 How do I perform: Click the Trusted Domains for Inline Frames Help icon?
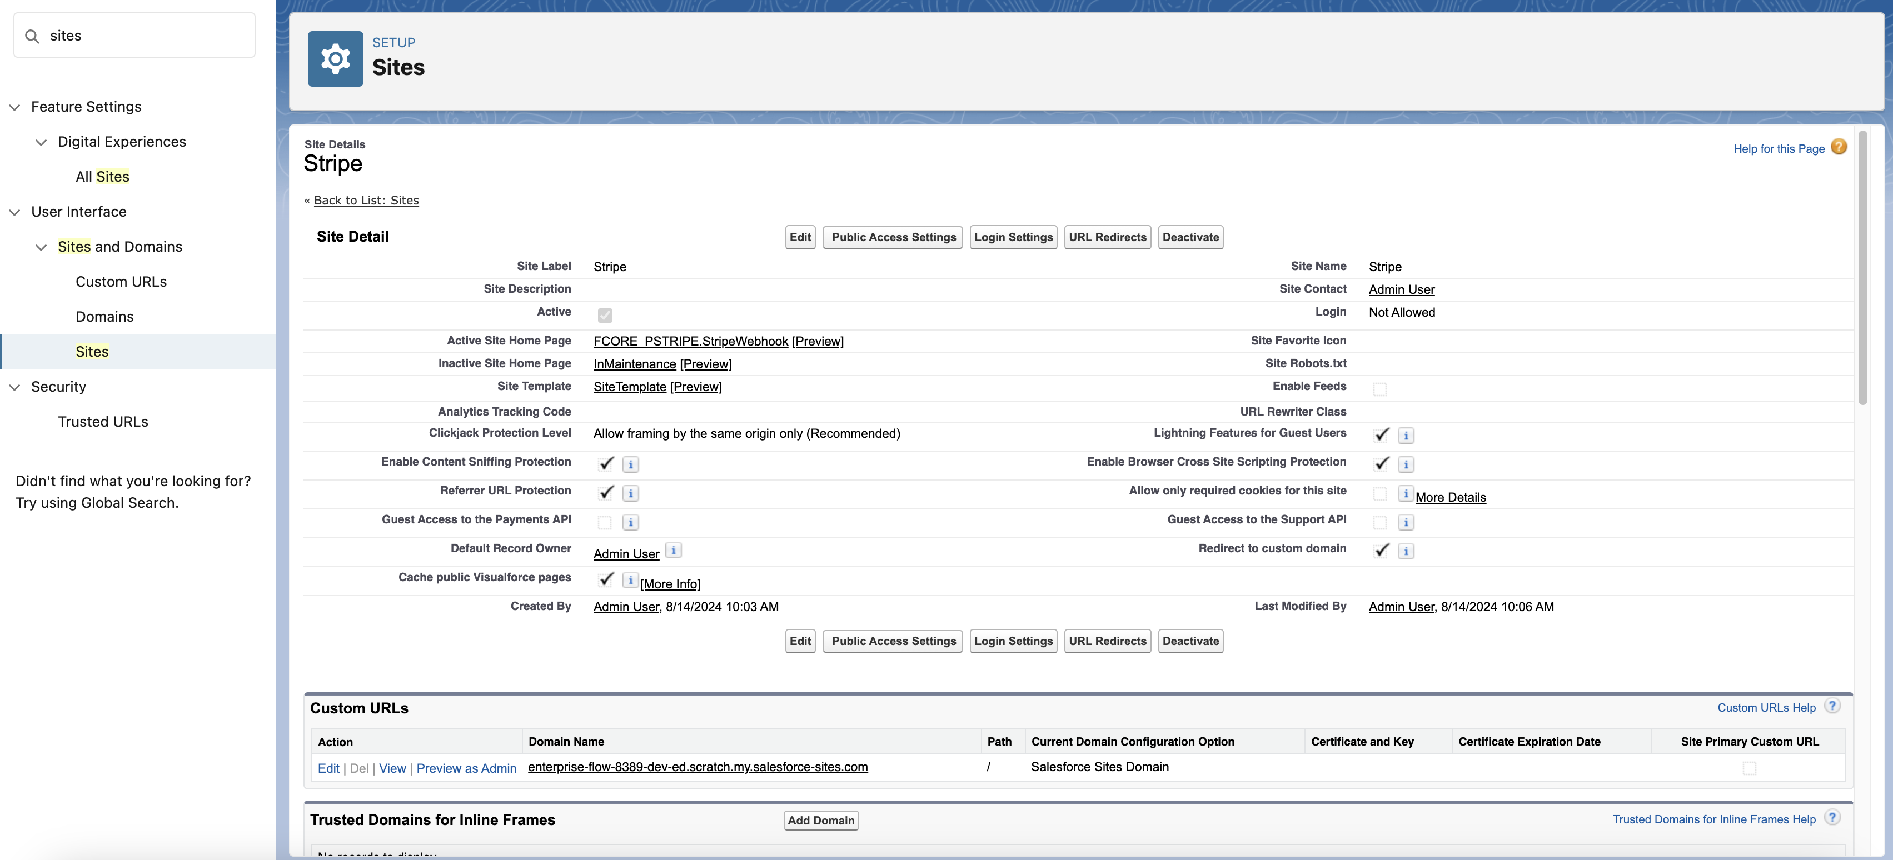pyautogui.click(x=1832, y=817)
